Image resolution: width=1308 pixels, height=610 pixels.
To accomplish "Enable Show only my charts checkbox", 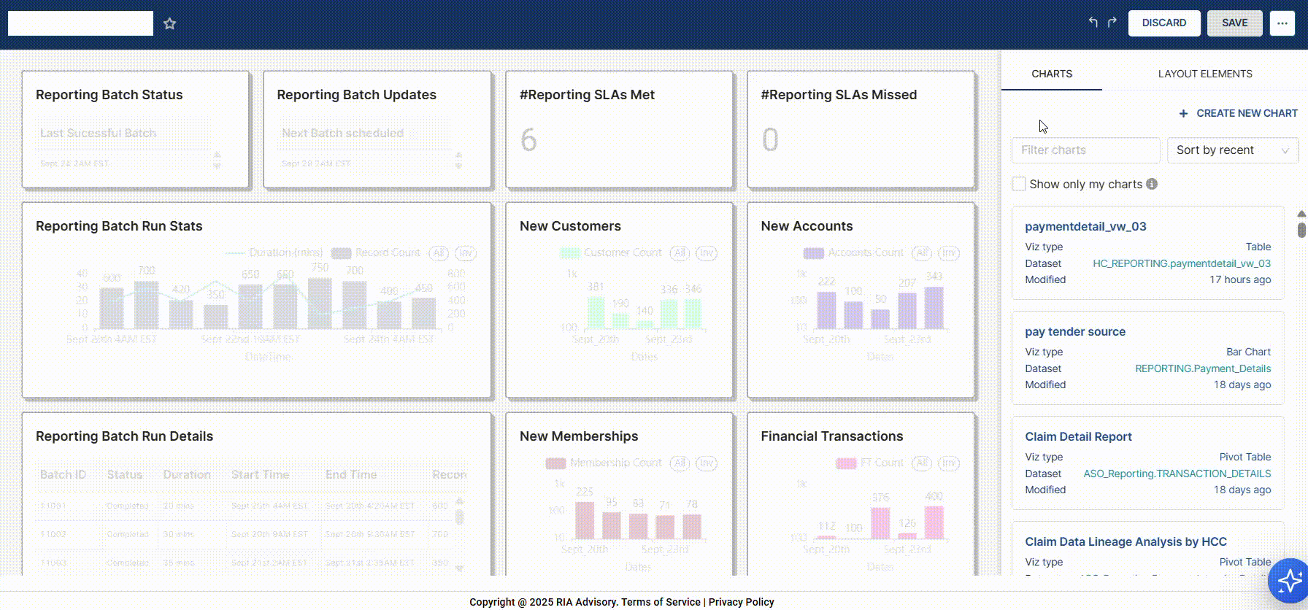I will (x=1019, y=184).
